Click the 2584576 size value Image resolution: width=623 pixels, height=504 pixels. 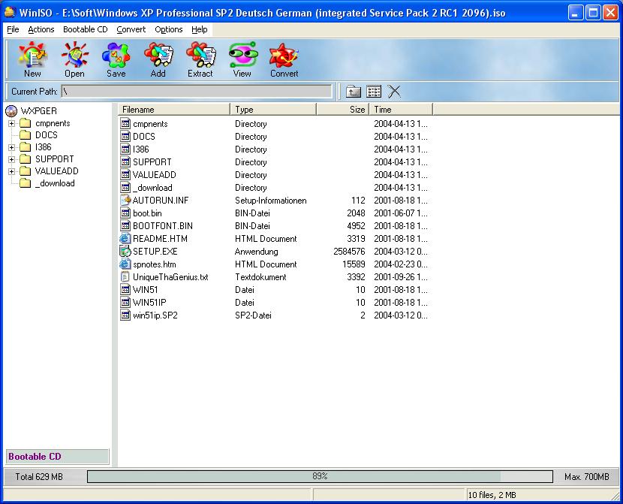point(349,252)
